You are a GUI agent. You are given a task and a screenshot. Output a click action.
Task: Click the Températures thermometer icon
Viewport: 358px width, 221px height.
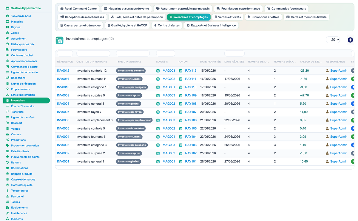[7, 191]
